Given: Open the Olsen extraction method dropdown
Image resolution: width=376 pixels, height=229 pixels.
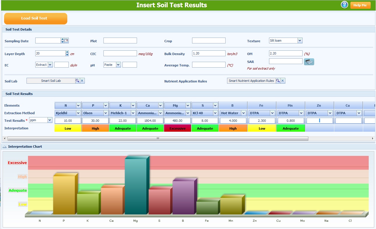Looking at the screenshot, I should tap(106, 113).
